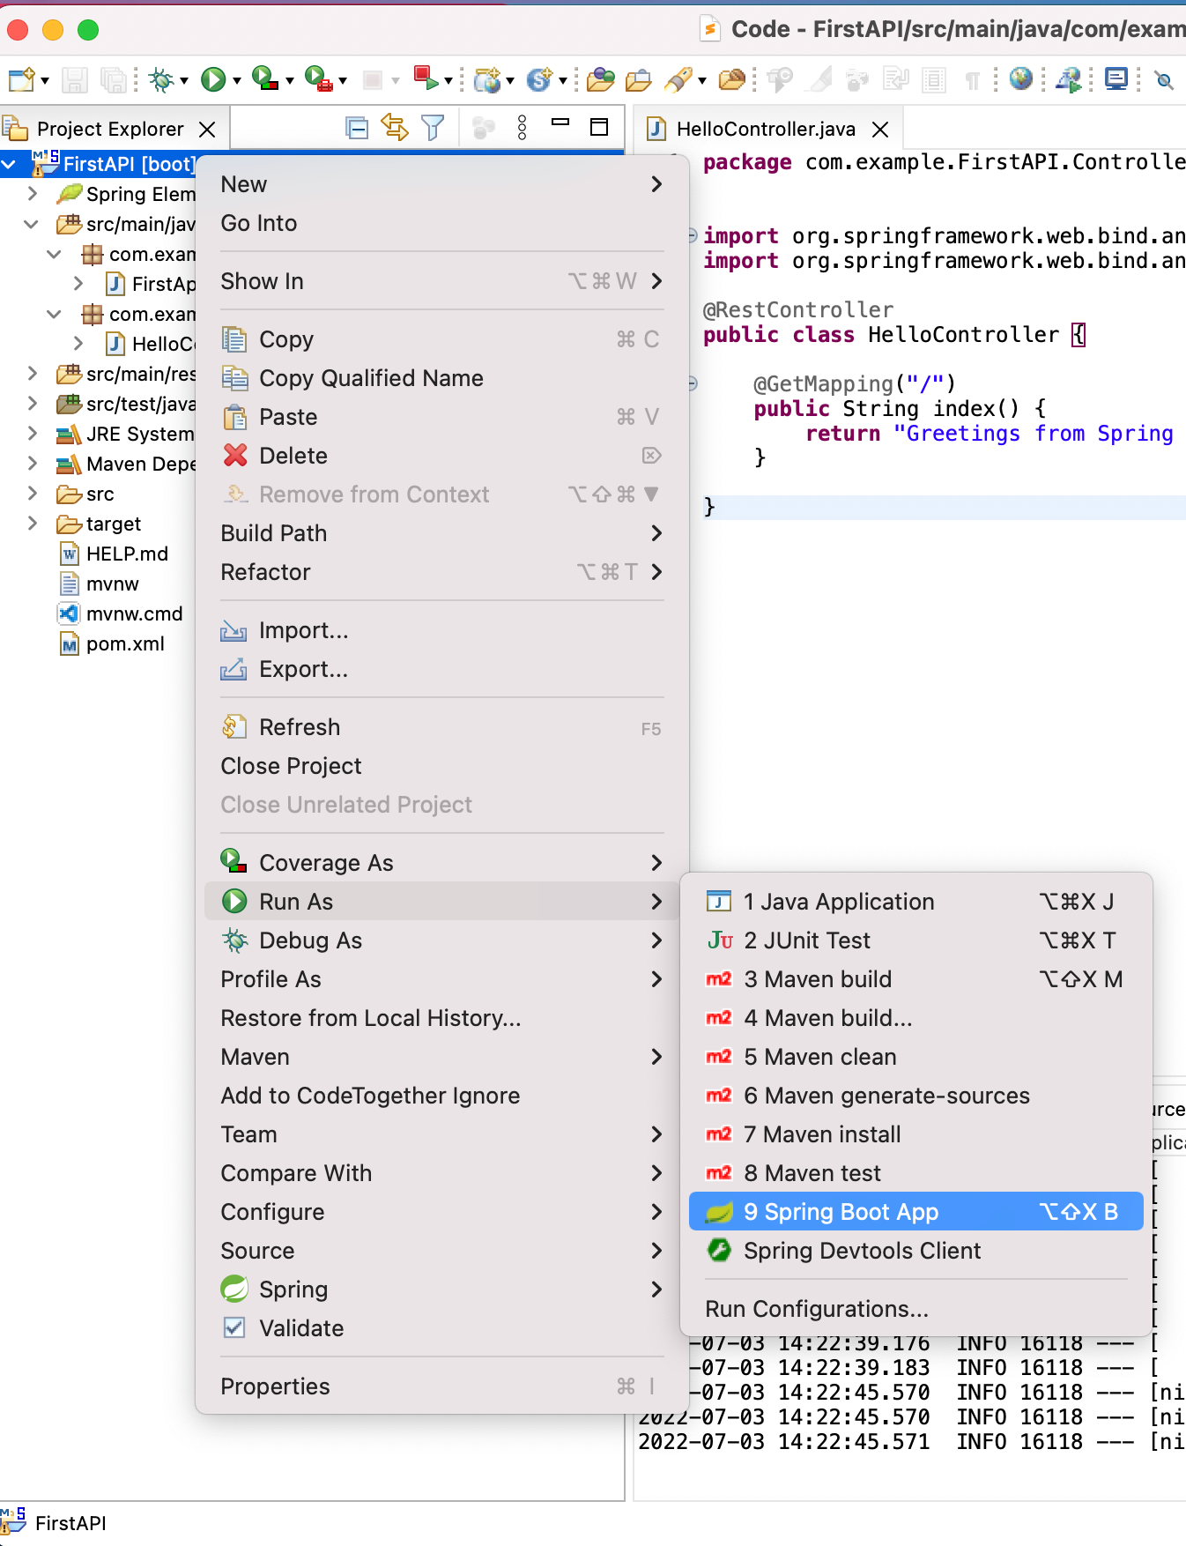Click Import... in the context menu

(441, 630)
